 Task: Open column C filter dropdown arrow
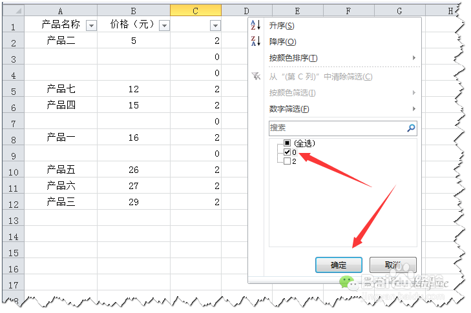215,26
